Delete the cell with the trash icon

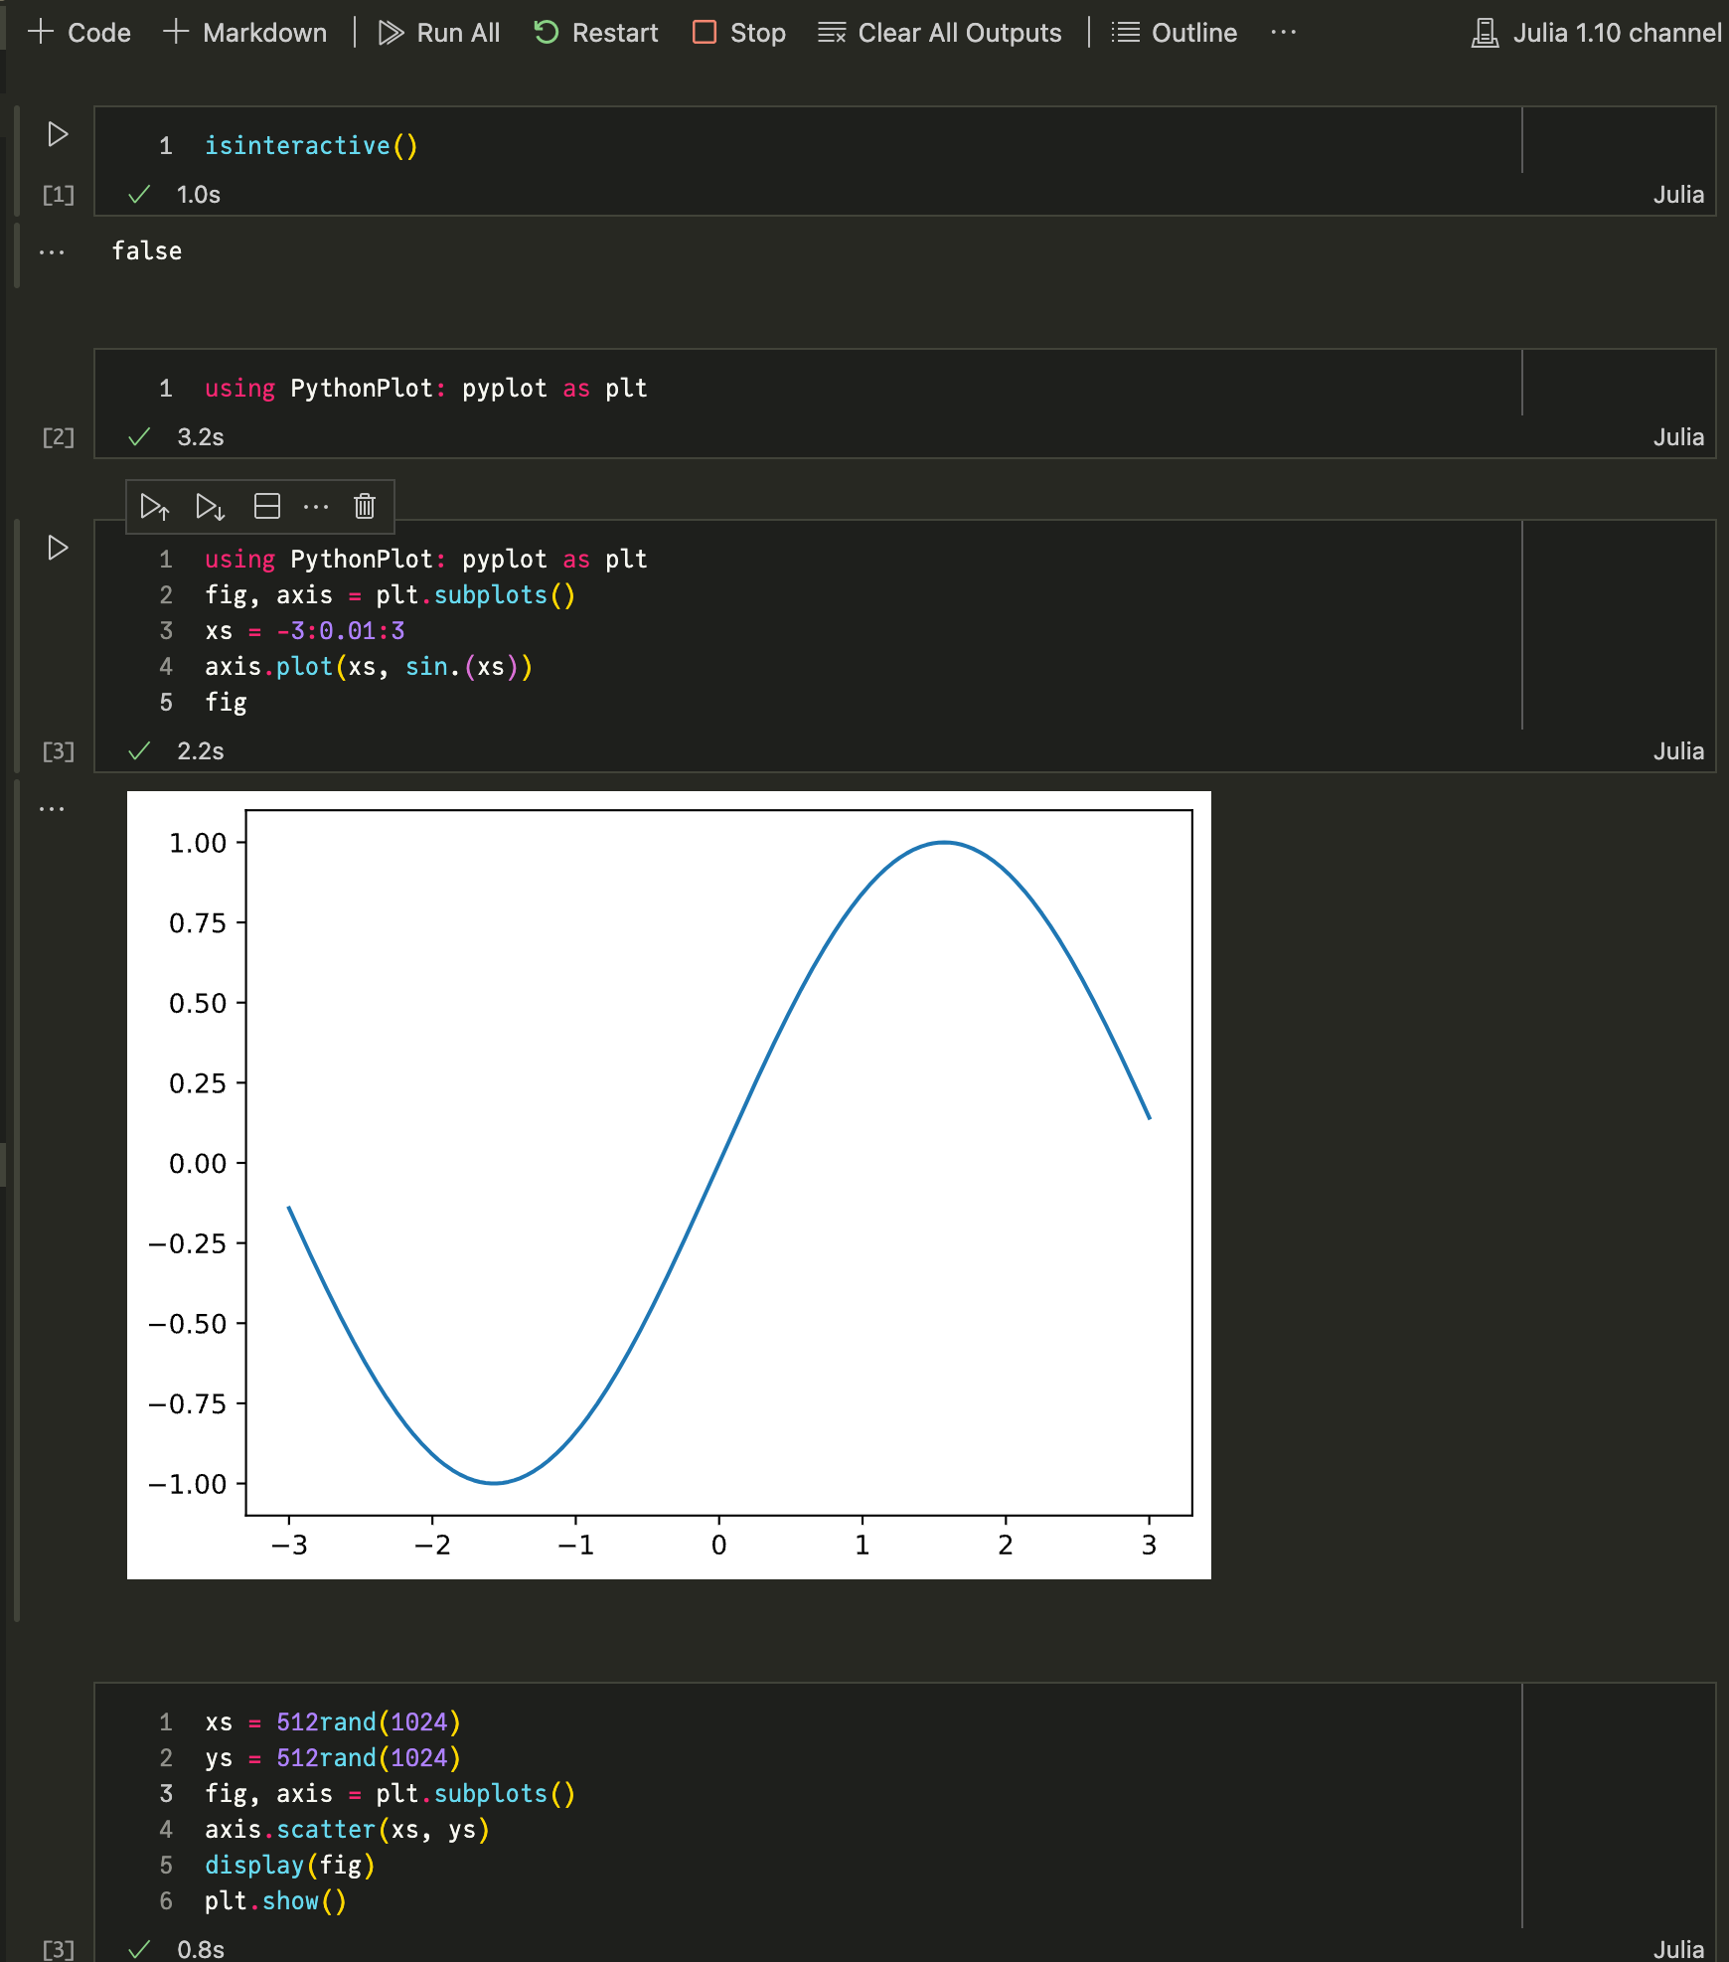coord(365,507)
